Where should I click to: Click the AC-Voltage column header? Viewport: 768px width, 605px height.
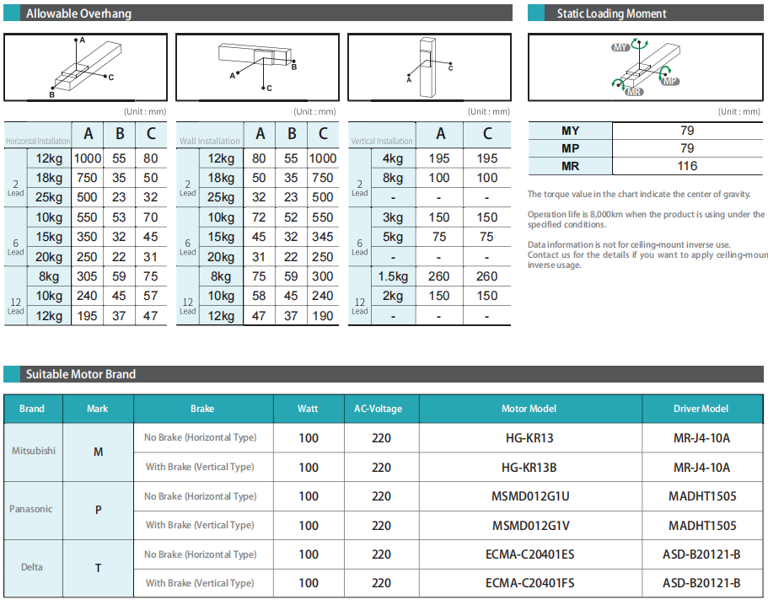coord(381,409)
